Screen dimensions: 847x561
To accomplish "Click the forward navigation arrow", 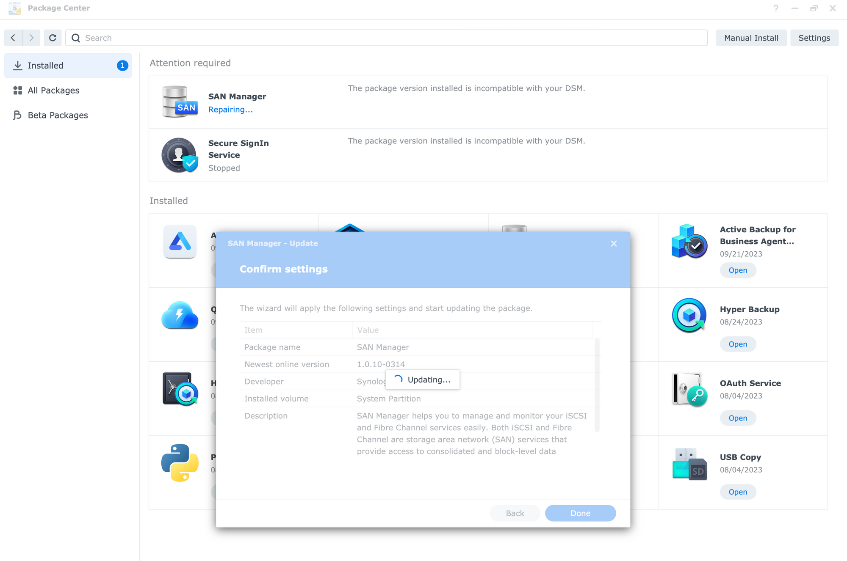I will [x=31, y=38].
